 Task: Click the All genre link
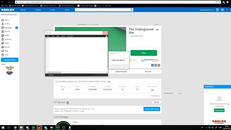click(137, 90)
